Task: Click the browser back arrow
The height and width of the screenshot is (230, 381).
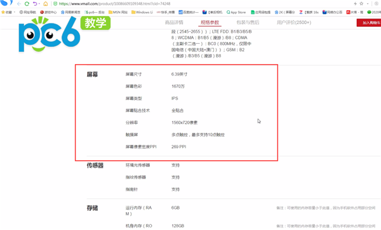Action: click(x=19, y=4)
